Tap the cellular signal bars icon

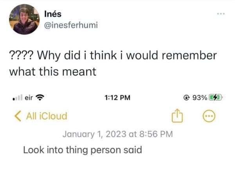pyautogui.click(x=16, y=98)
